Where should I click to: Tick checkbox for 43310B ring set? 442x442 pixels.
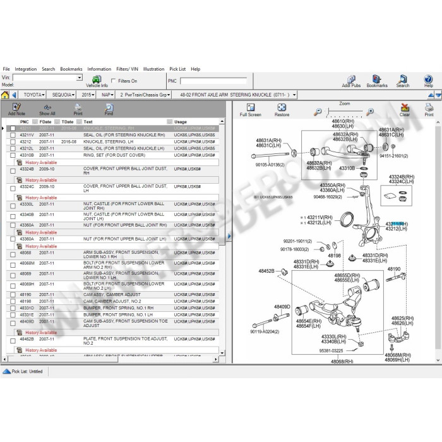point(13,155)
